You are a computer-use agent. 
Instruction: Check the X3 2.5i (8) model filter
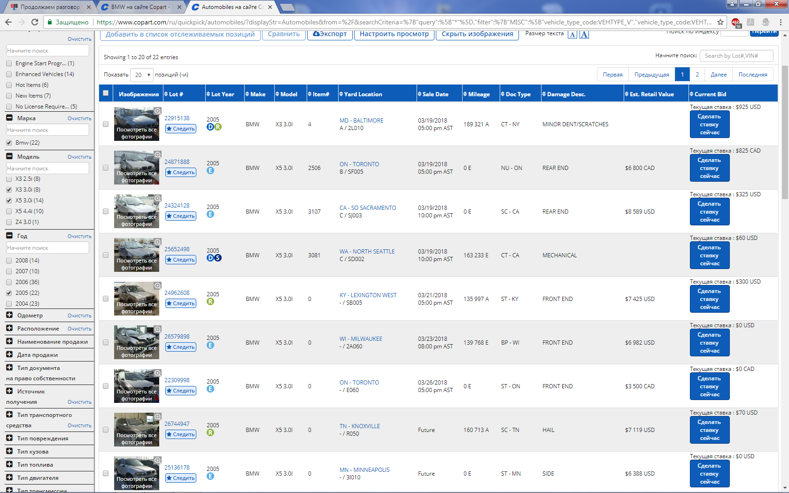click(9, 179)
